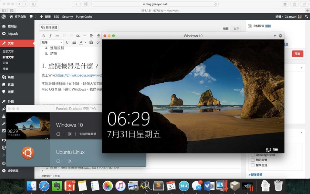Viewport: 310px width, 194px height.
Task: Underline the selected text
Action: pos(67,42)
